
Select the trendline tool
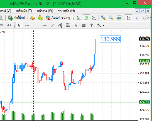point(53,26)
